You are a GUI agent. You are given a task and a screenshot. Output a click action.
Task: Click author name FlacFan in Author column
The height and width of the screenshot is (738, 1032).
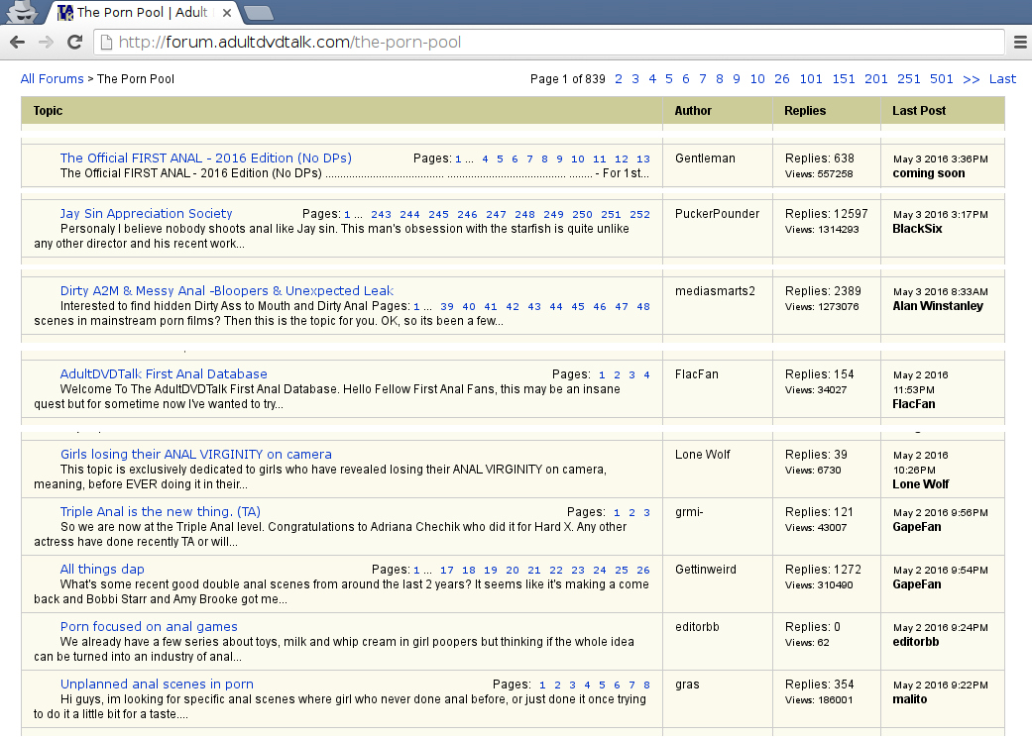697,374
